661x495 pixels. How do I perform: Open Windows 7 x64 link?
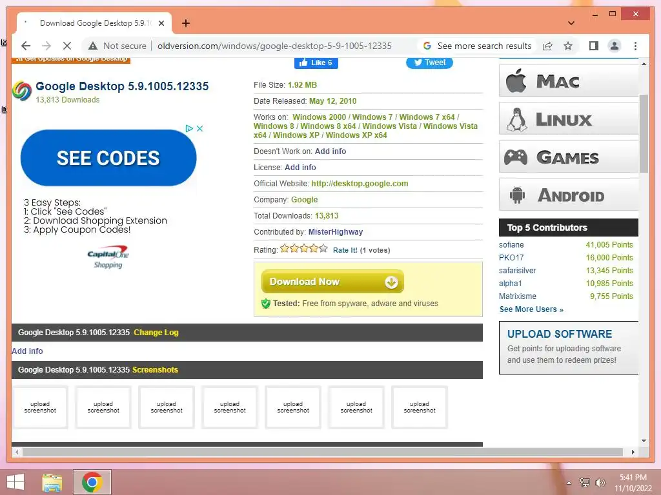[427, 117]
